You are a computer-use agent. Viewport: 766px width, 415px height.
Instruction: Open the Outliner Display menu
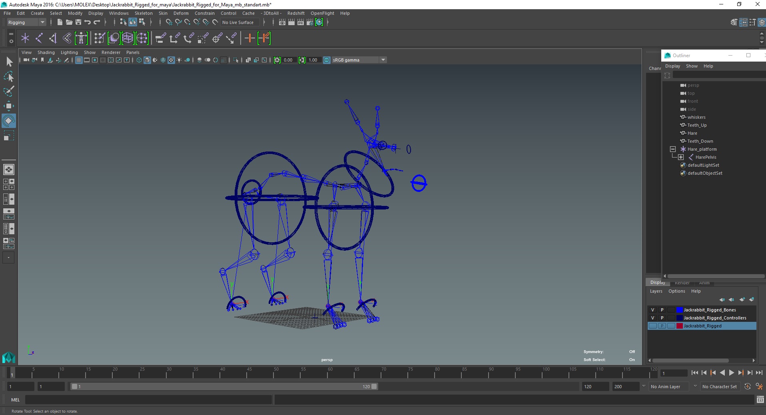click(672, 66)
